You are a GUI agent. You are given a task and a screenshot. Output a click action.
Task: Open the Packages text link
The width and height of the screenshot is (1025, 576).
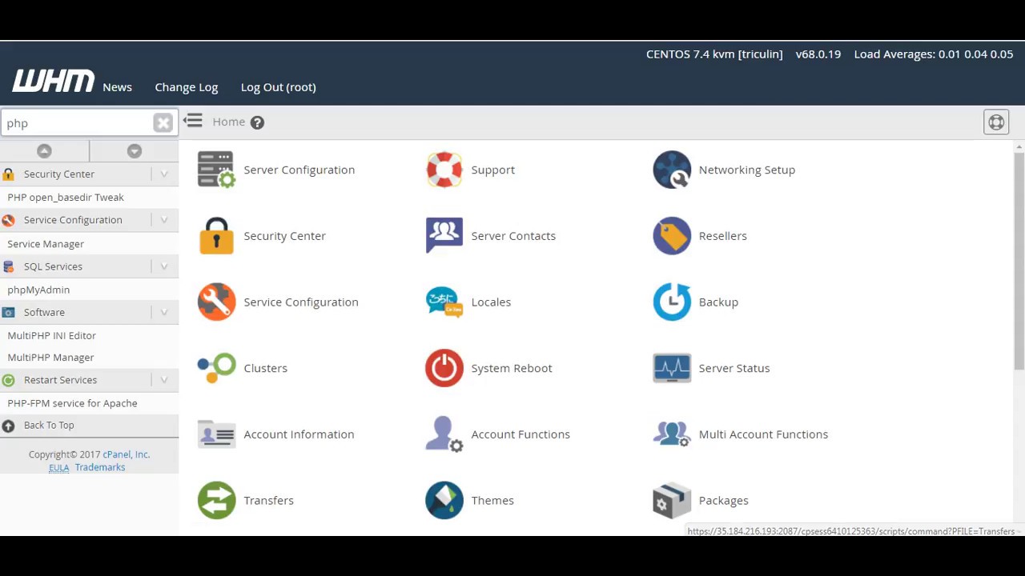[723, 500]
